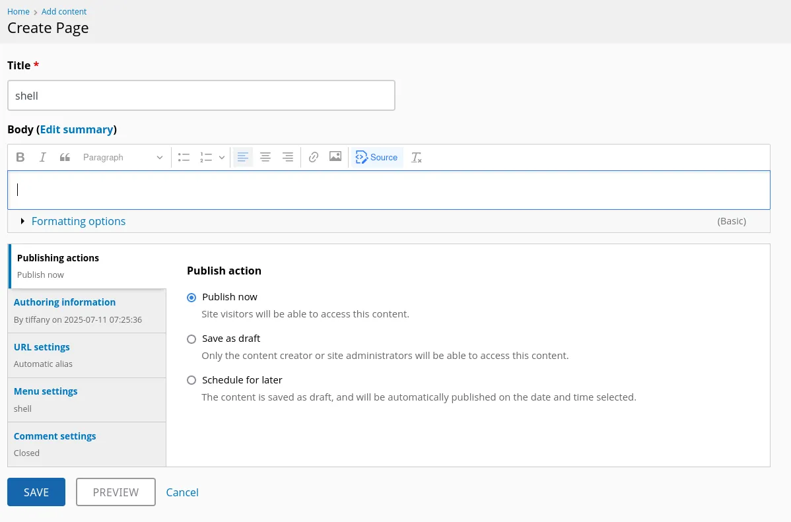Insert an image into the body
Viewport: 791px width, 522px height.
[x=335, y=157]
